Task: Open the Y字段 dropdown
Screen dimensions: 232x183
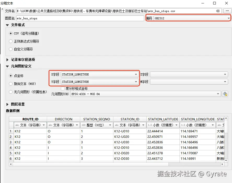Action: pyautogui.click(x=100, y=82)
